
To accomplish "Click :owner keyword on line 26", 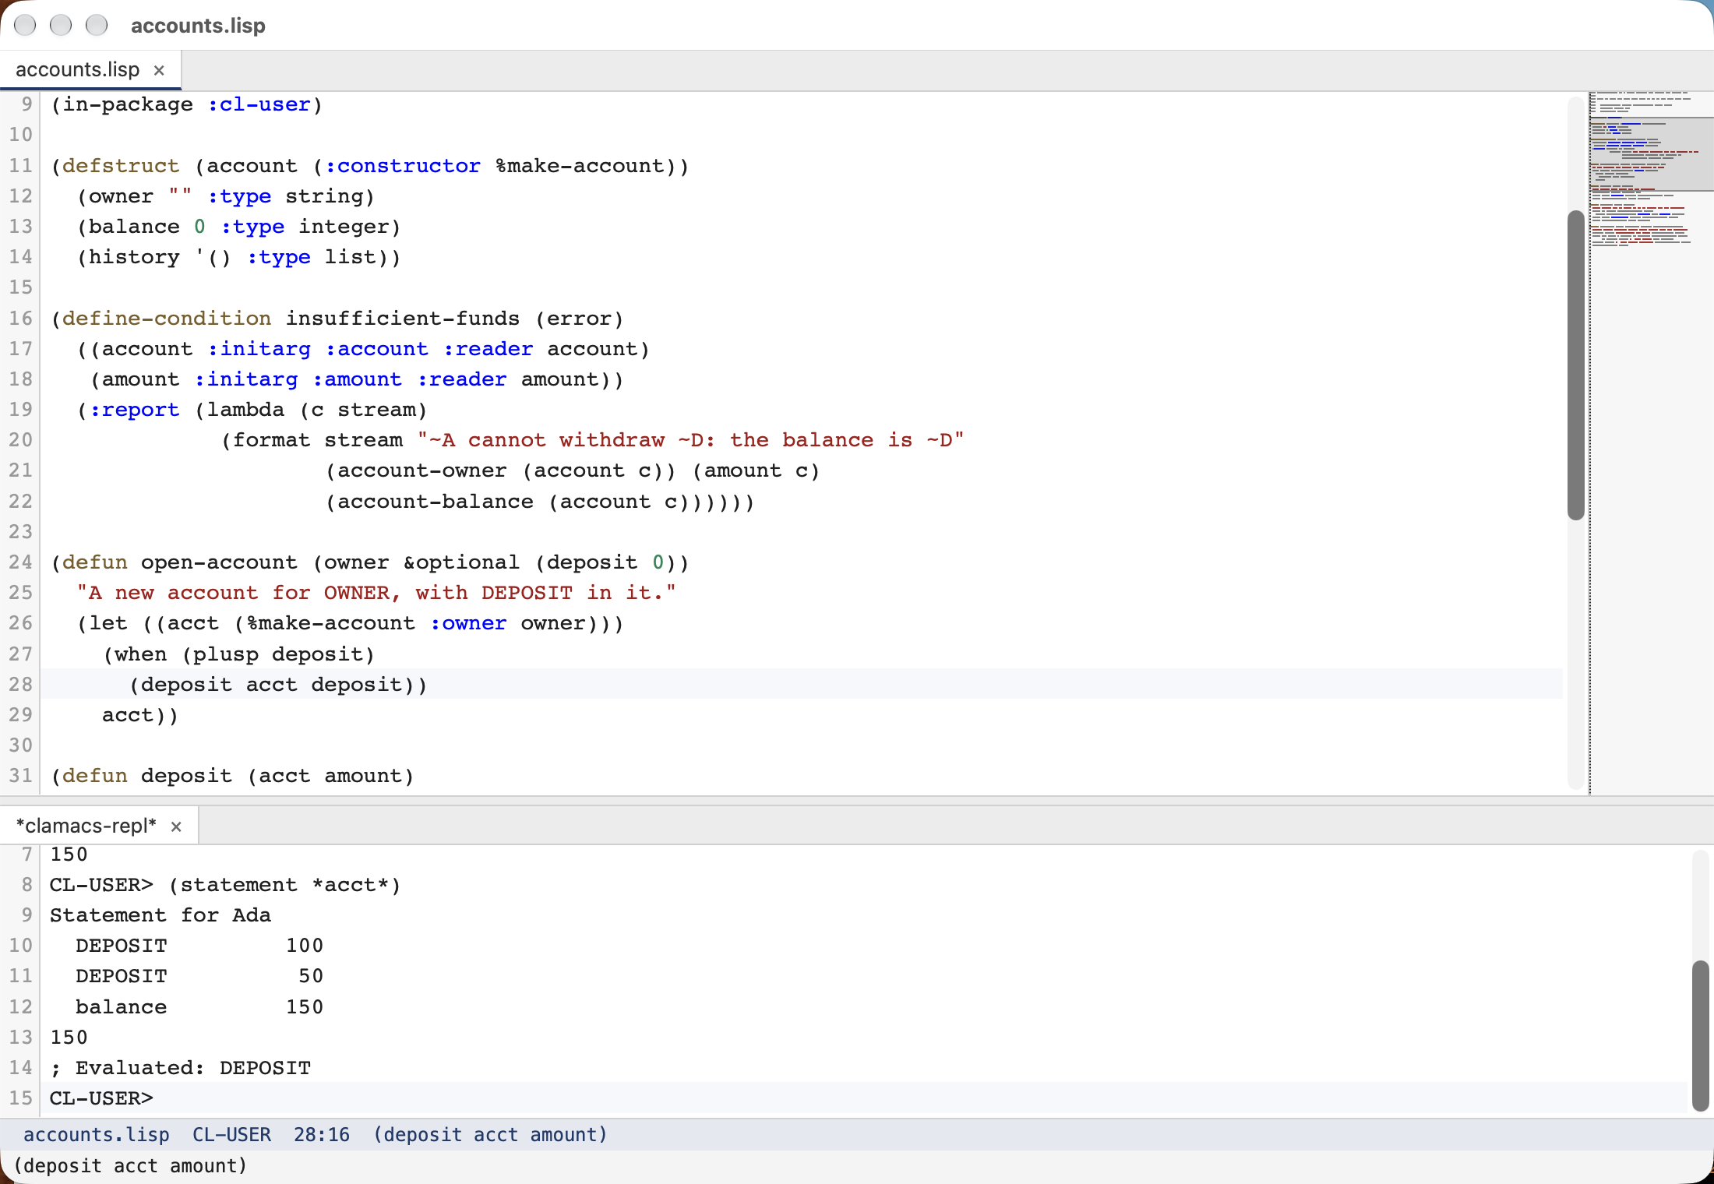I will [x=468, y=623].
